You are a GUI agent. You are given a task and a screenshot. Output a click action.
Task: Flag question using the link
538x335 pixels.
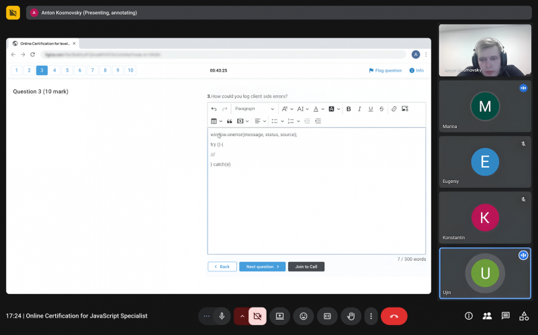[x=386, y=70]
